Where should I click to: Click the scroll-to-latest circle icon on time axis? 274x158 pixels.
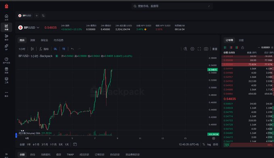coord(213,138)
